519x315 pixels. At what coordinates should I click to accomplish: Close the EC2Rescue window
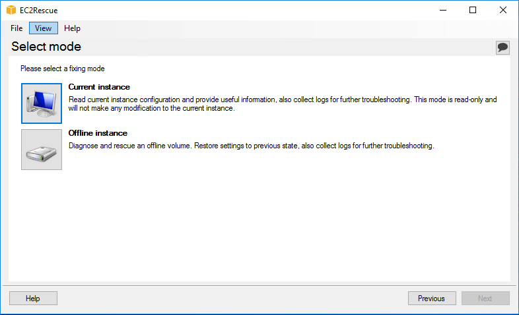click(x=502, y=11)
